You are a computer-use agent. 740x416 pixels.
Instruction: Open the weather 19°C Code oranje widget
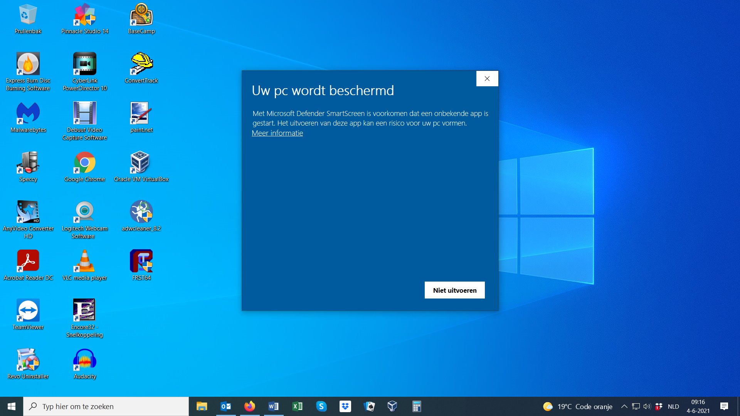578,406
